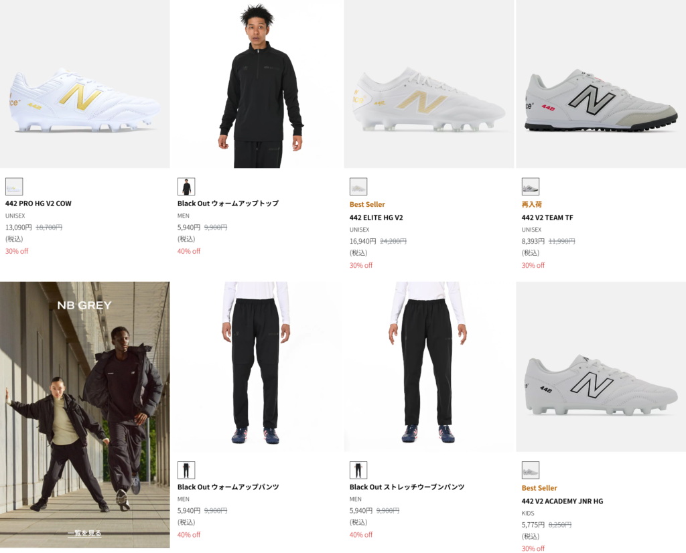Select swatch under Black Out ウォームアップパンツ
This screenshot has height=553, width=686.
tap(186, 470)
